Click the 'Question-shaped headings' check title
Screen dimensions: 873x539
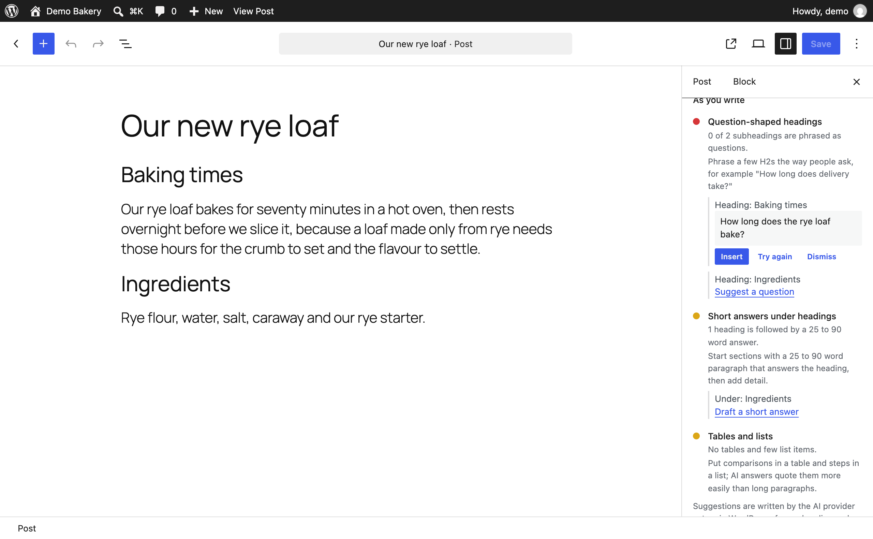pos(765,121)
